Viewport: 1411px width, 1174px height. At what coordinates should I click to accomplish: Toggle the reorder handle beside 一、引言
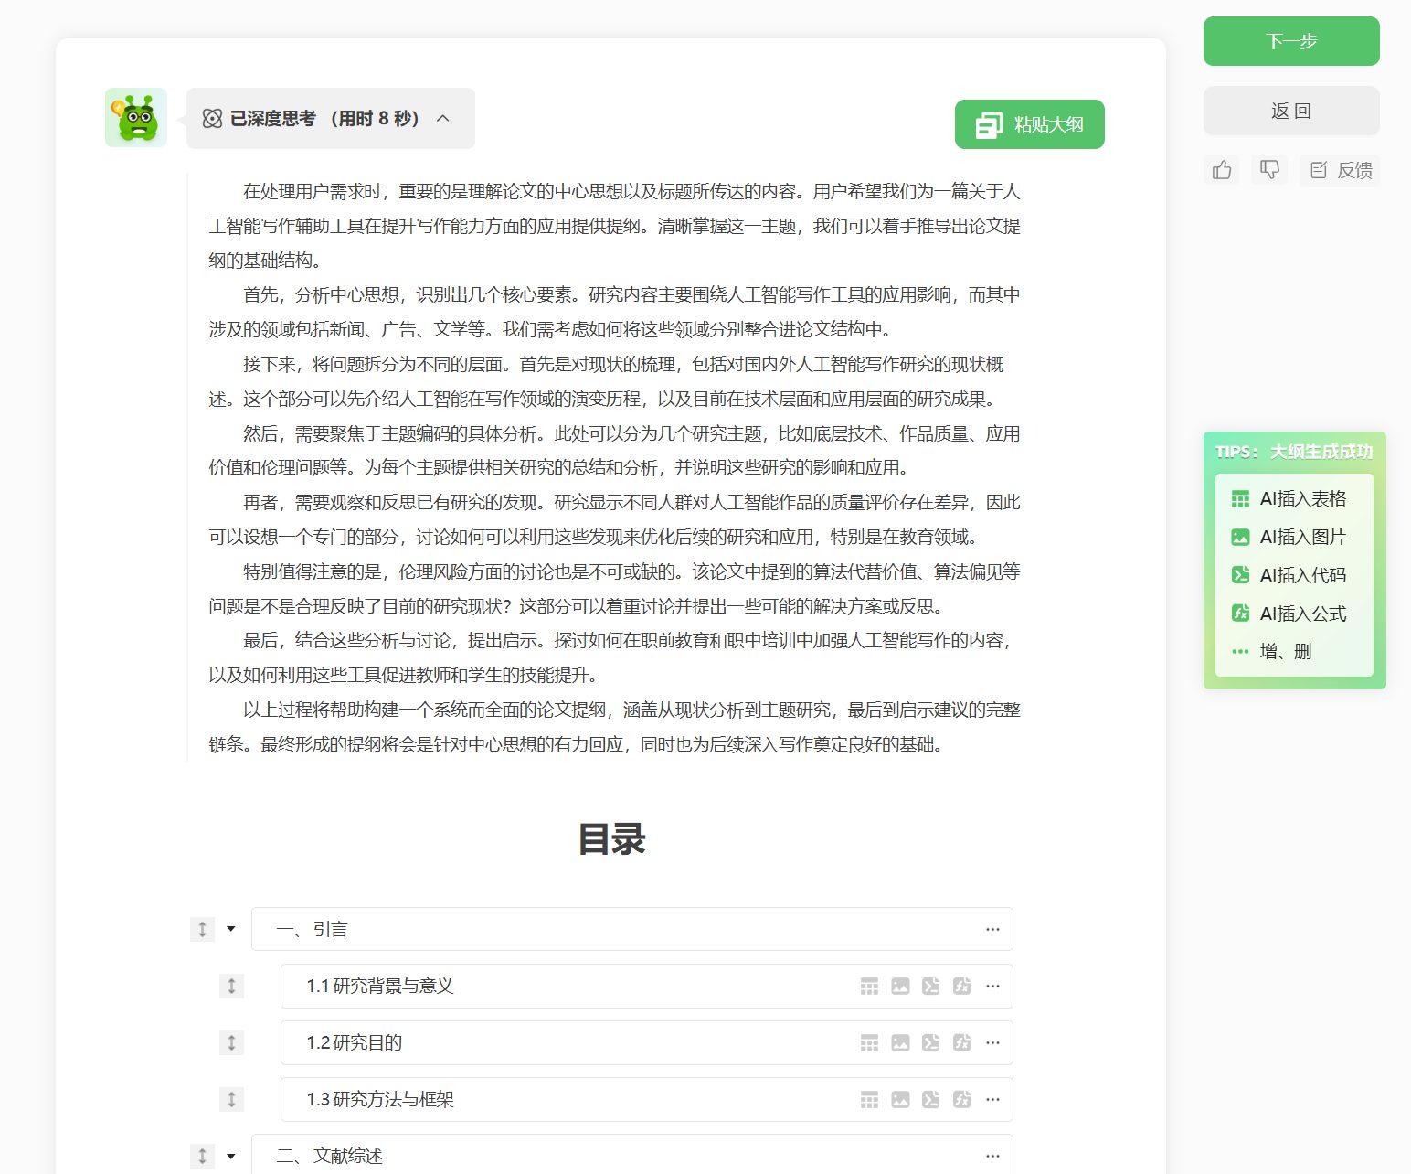(x=200, y=928)
